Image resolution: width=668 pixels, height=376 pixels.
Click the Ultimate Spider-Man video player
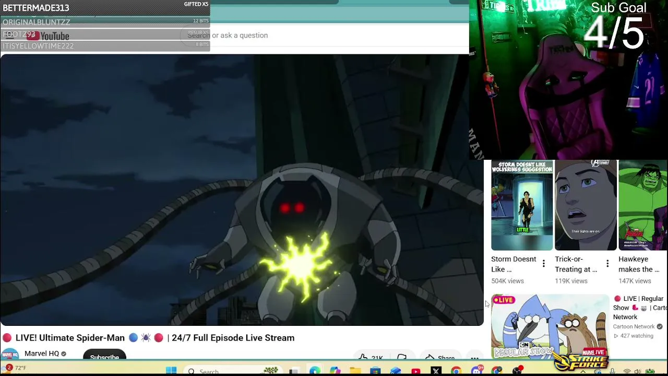(242, 190)
